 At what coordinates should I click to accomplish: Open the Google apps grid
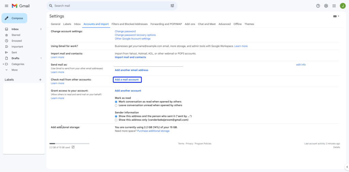tap(334, 6)
